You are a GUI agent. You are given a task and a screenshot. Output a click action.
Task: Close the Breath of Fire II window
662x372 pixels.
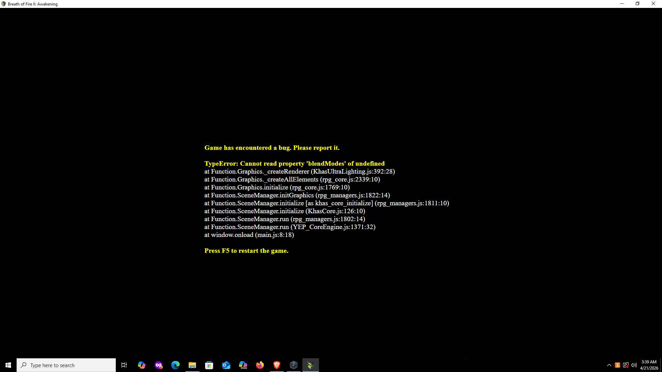pyautogui.click(x=653, y=4)
